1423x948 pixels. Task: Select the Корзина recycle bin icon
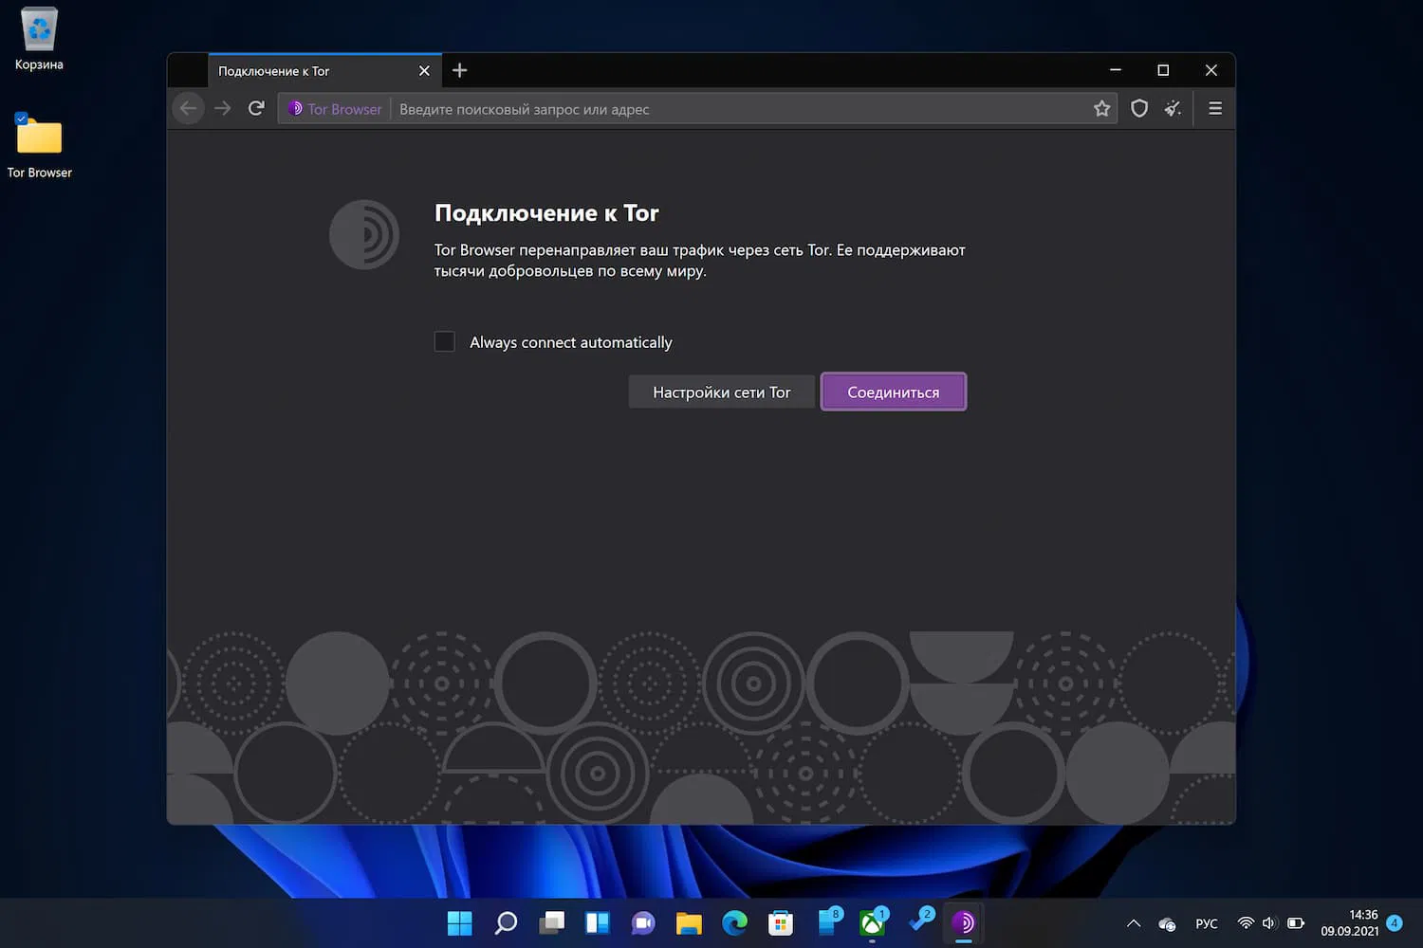(39, 39)
